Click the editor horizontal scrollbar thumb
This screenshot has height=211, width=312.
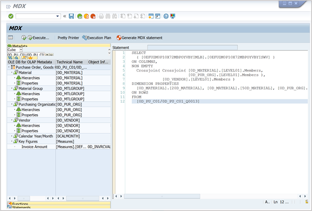coord(162,196)
